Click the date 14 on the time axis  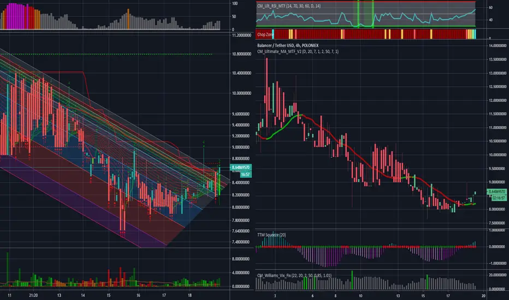click(x=83, y=296)
